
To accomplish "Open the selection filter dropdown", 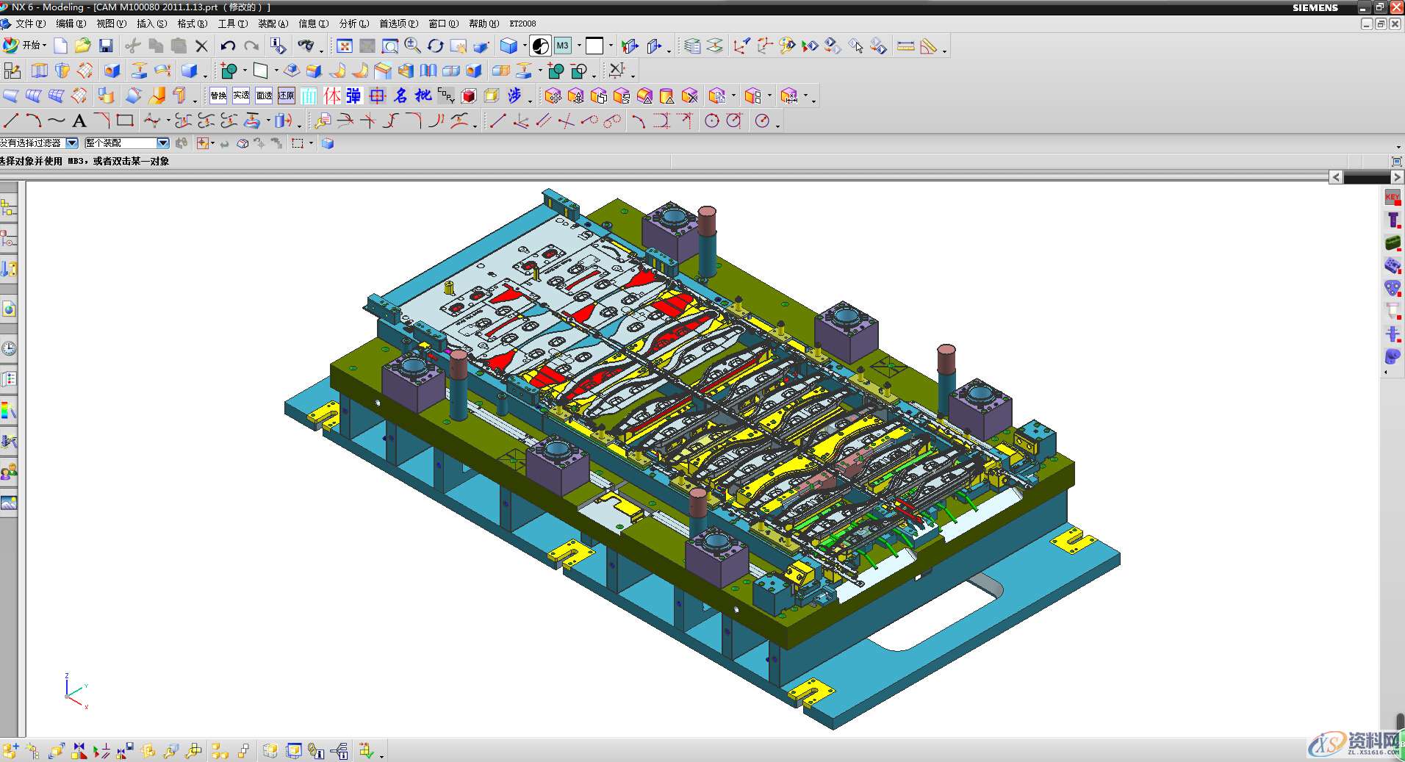I will 72,143.
